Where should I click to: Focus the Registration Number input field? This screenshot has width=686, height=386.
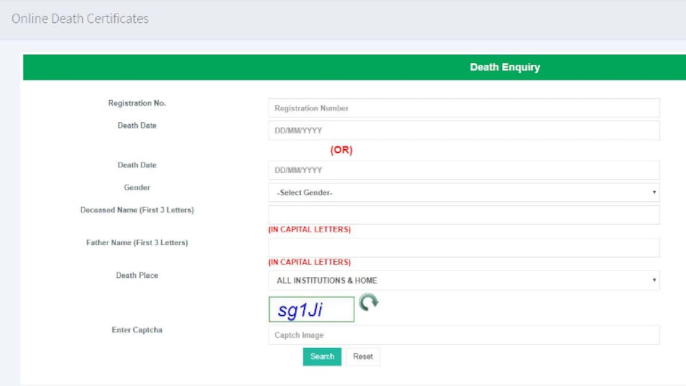464,108
